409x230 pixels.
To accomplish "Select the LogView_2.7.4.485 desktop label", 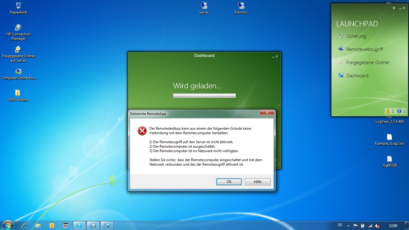I will point(390,122).
